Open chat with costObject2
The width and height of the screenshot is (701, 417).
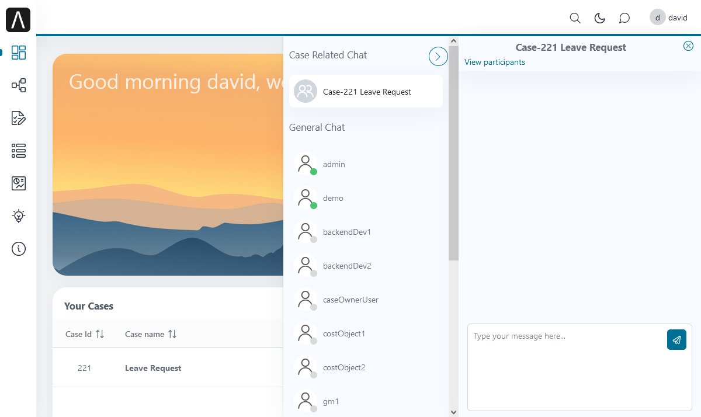(366, 367)
